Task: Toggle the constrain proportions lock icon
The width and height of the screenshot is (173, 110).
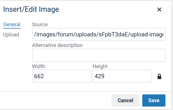Action: click(159, 77)
